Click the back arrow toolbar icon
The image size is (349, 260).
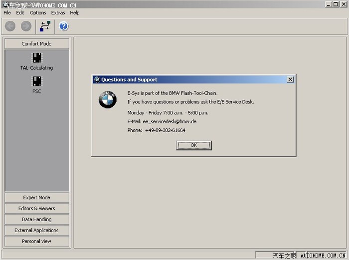coord(10,26)
